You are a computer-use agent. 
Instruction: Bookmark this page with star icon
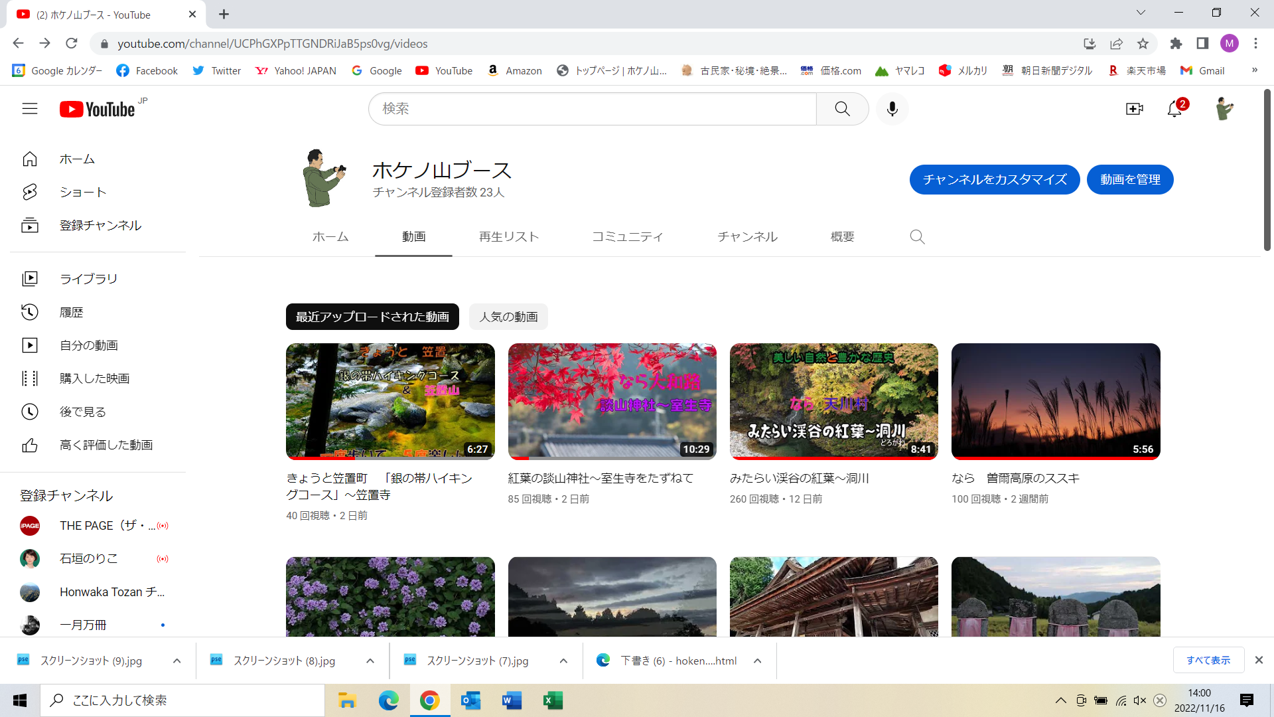click(1143, 44)
